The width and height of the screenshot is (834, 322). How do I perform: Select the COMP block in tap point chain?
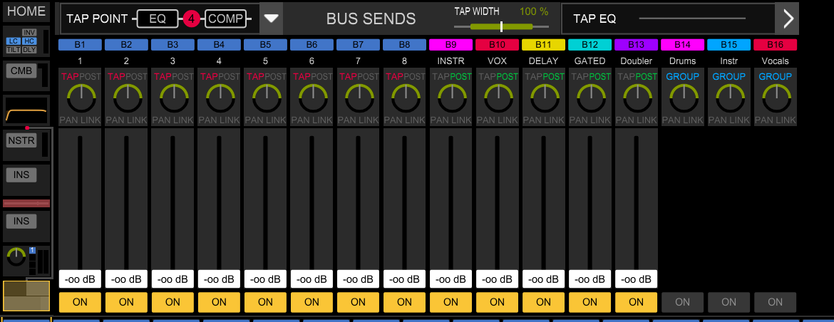click(226, 19)
